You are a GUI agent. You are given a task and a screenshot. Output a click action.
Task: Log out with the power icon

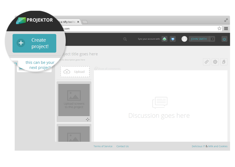[224, 39]
